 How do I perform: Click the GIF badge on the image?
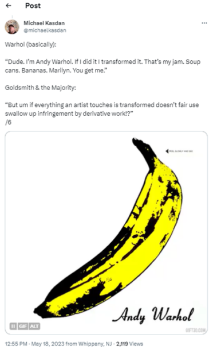tap(23, 326)
